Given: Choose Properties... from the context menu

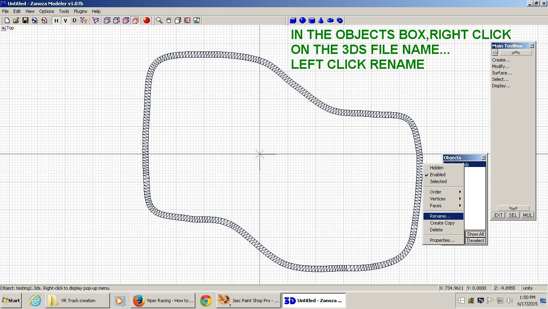Looking at the screenshot, I should point(444,240).
